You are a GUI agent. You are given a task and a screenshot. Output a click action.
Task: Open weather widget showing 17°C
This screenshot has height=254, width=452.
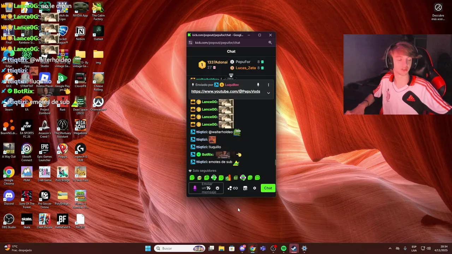pyautogui.click(x=18, y=248)
